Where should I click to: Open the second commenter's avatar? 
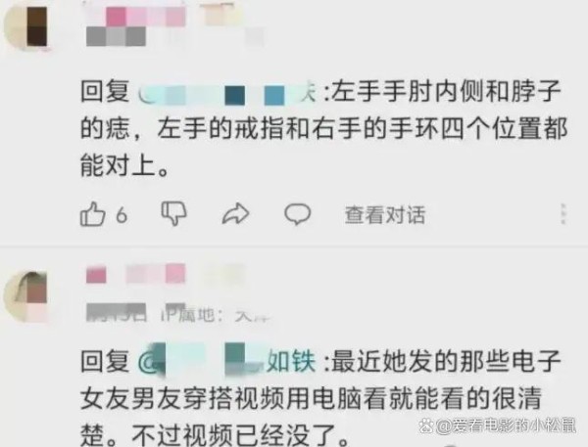26,296
